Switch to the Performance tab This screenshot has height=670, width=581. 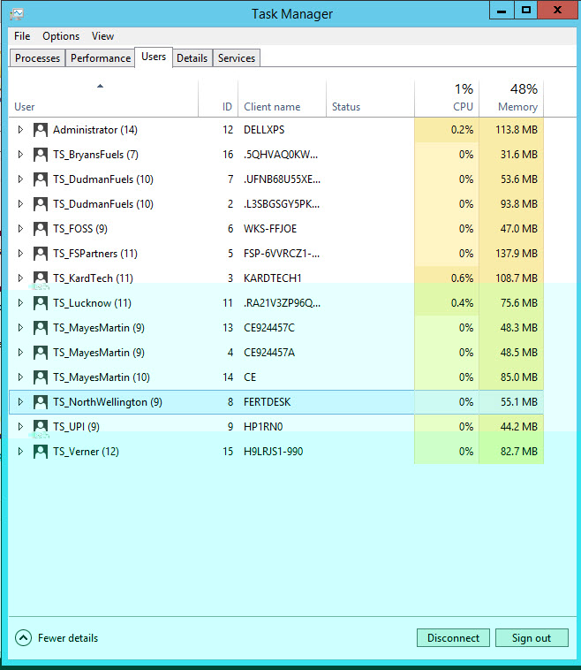pyautogui.click(x=101, y=58)
